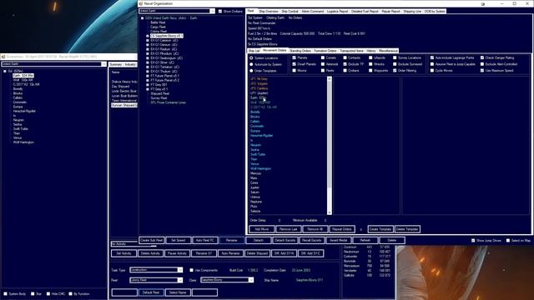Screen dimensions: 534x300
Task: Click the Award Medal button
Action: click(339, 241)
